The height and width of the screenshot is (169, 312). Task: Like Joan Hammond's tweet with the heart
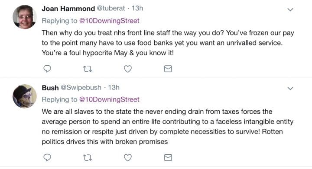point(128,69)
